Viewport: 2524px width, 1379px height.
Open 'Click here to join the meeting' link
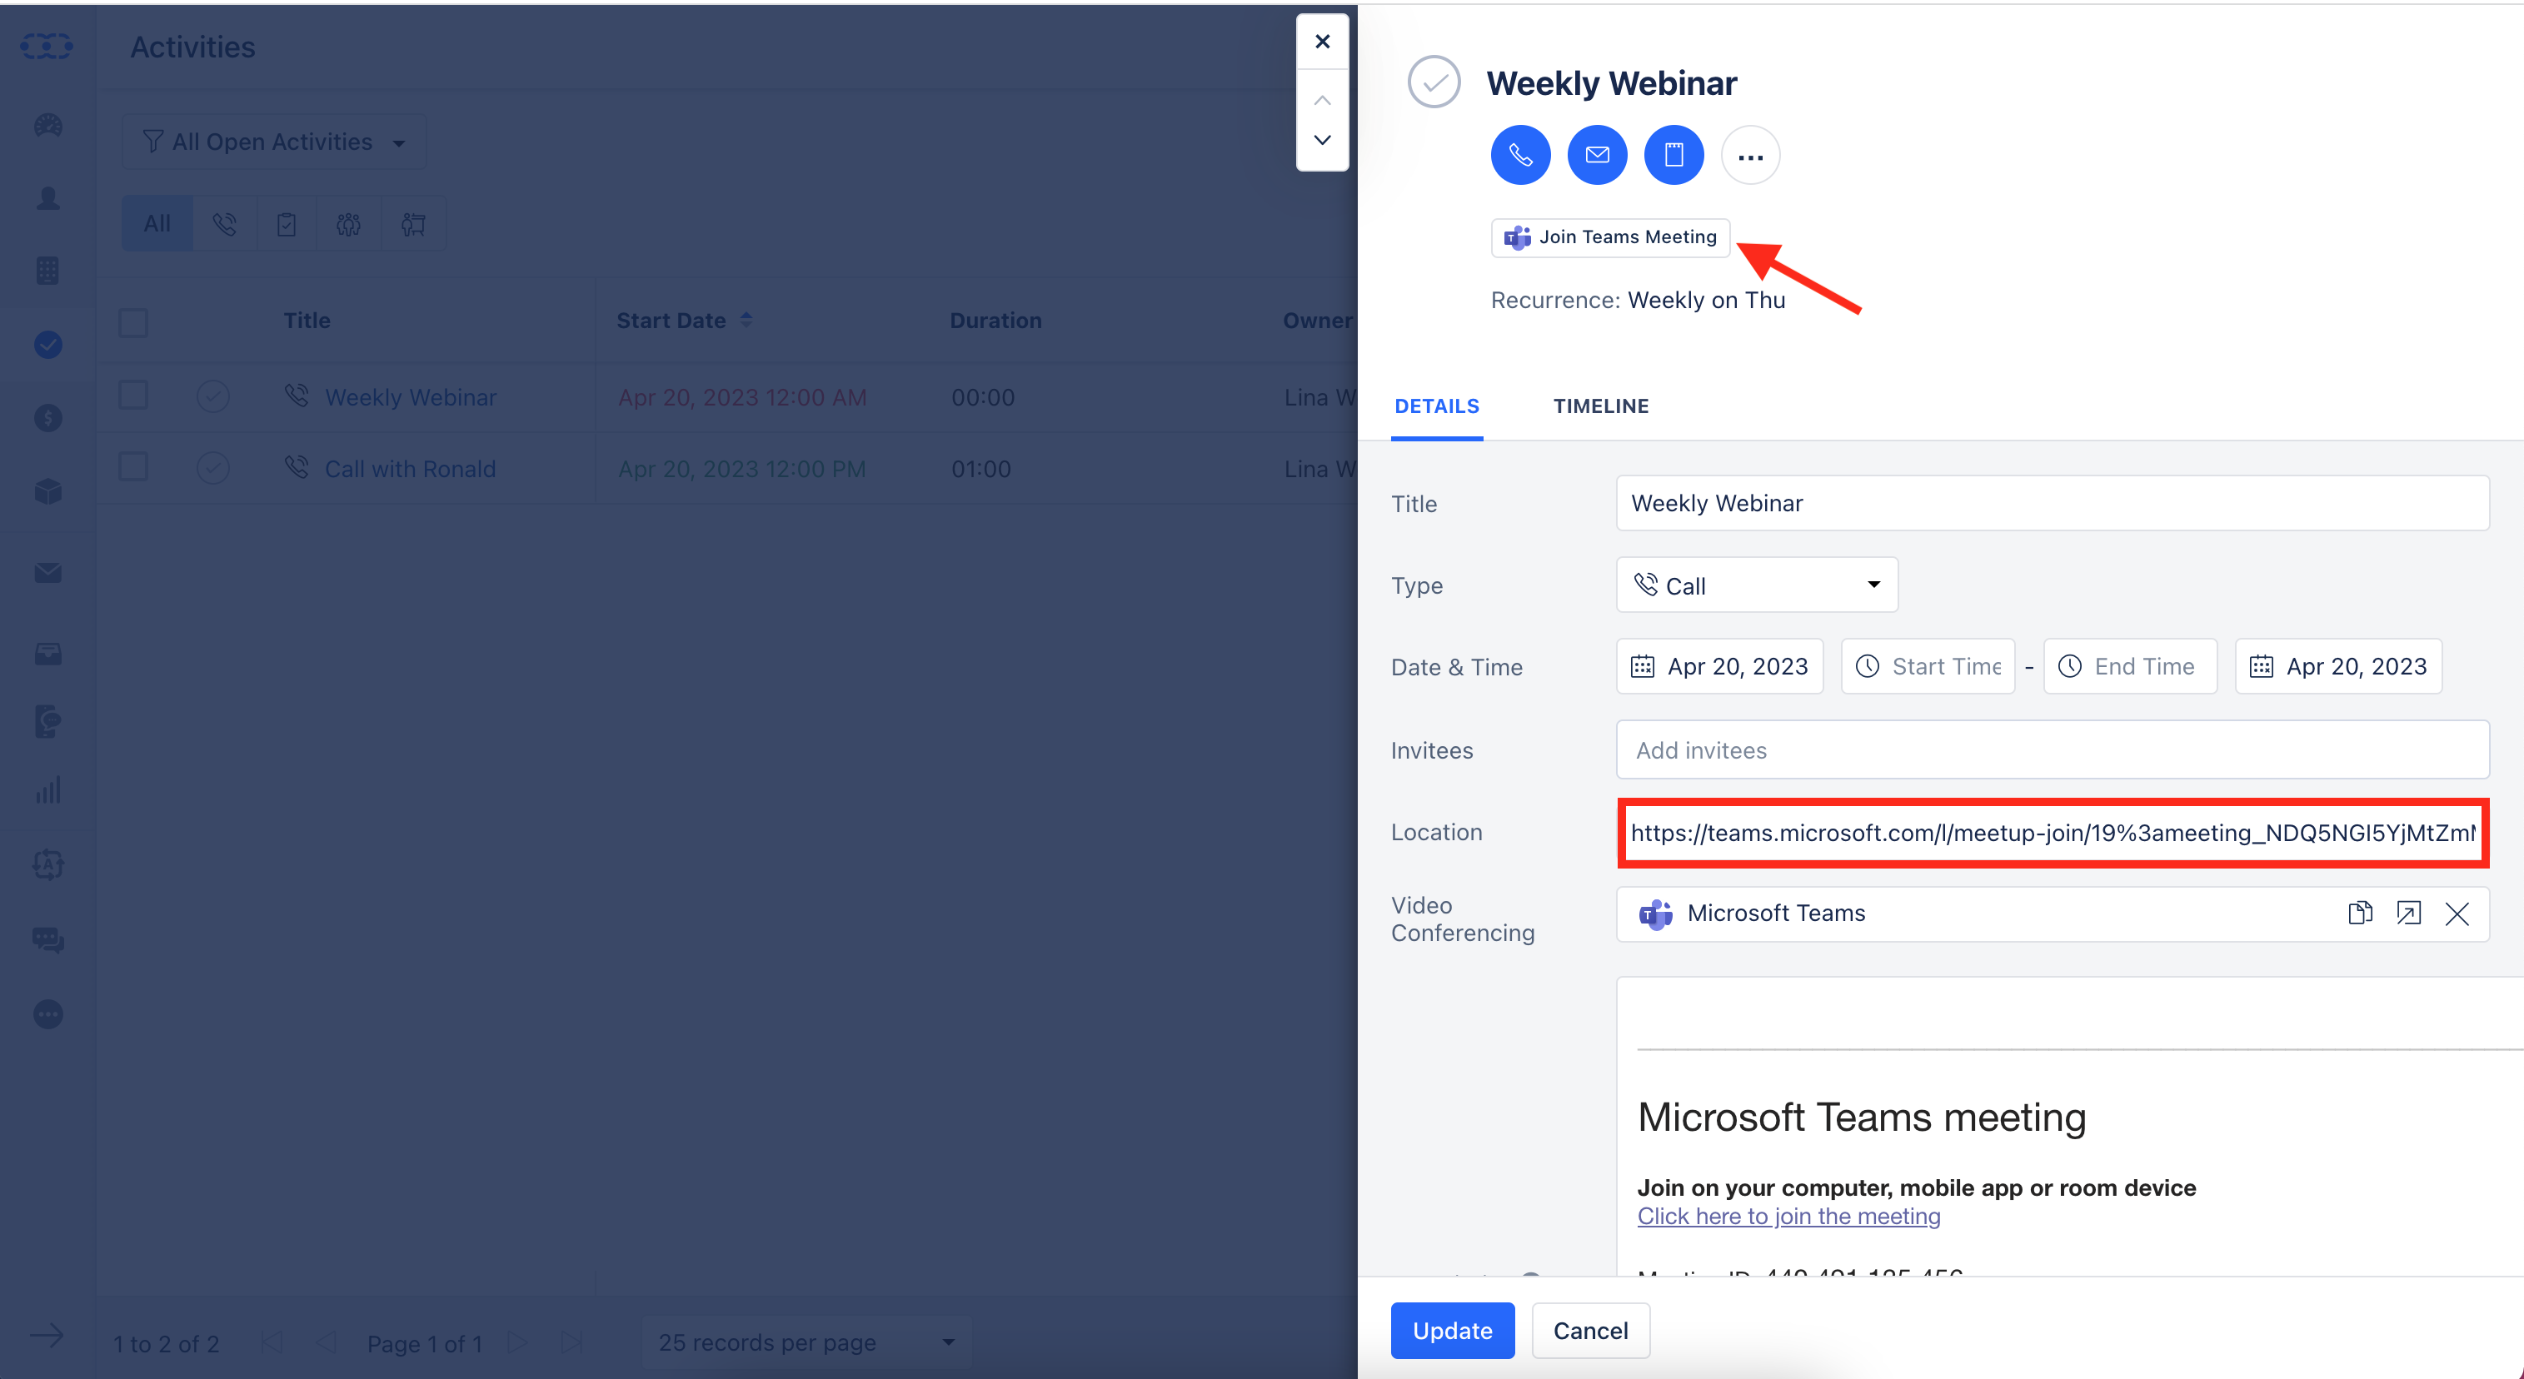[1788, 1216]
